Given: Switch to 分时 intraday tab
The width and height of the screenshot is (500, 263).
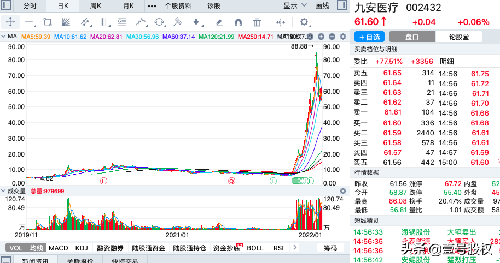Looking at the screenshot, I should (x=30, y=6).
